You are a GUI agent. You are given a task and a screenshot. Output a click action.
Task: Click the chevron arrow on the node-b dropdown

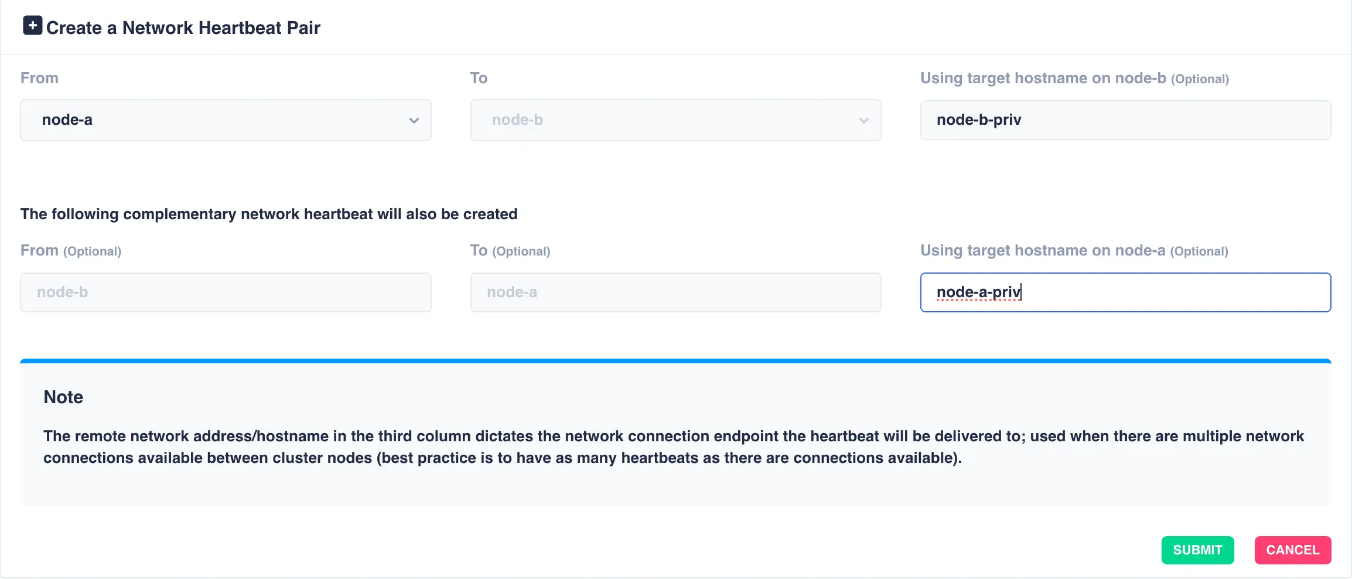[863, 120]
